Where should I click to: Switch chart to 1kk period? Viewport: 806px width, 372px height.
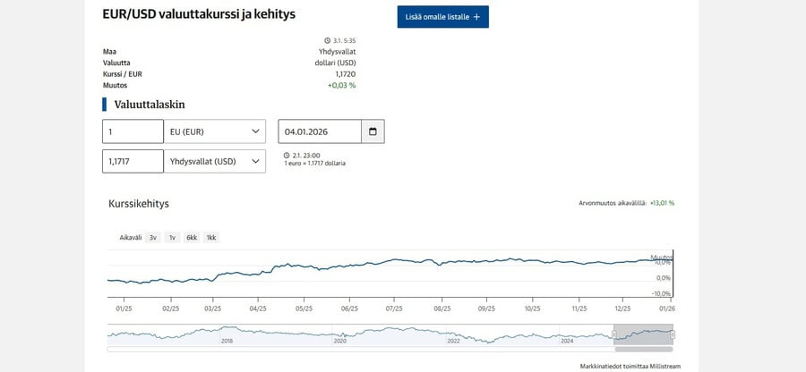click(x=211, y=238)
